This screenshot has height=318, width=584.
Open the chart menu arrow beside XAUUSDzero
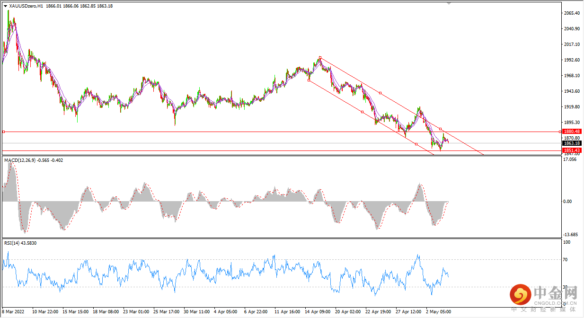(5, 6)
